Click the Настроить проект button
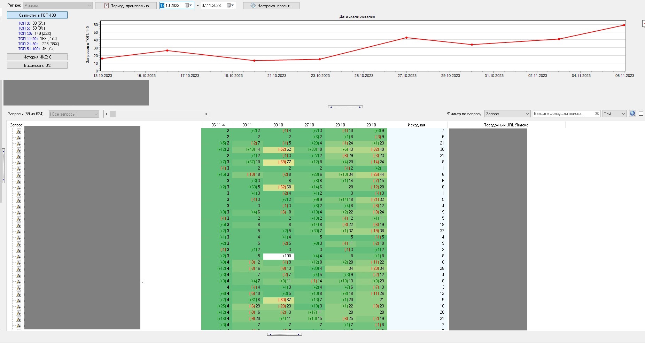The height and width of the screenshot is (344, 645). coord(271,6)
